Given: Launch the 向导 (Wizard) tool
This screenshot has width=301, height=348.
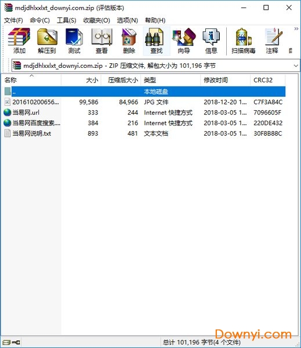Looking at the screenshot, I should pyautogui.click(x=184, y=41).
